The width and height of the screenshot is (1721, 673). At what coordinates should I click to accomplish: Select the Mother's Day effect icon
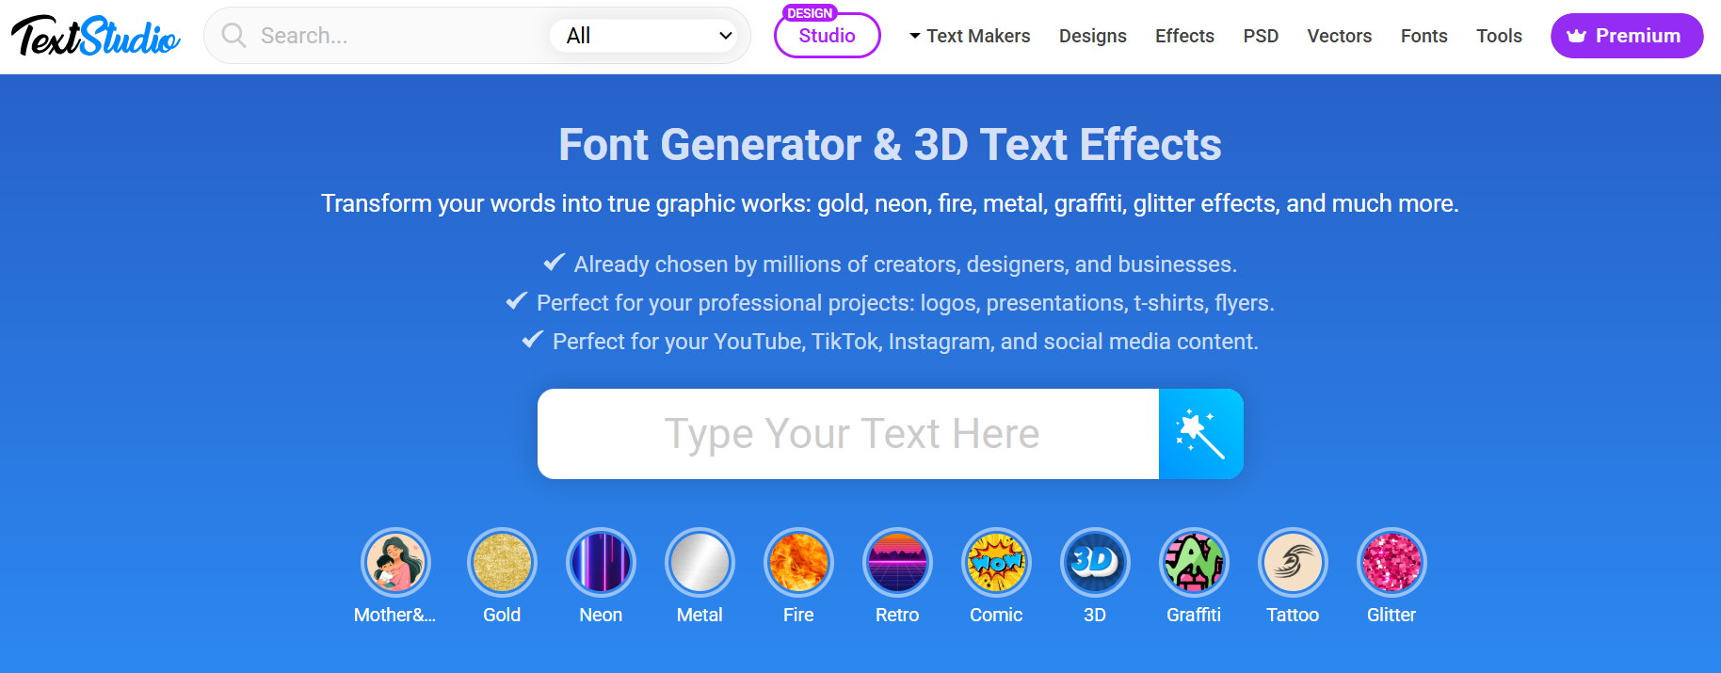[x=395, y=562]
